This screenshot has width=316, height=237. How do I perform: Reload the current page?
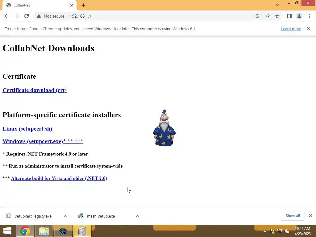coord(27,16)
